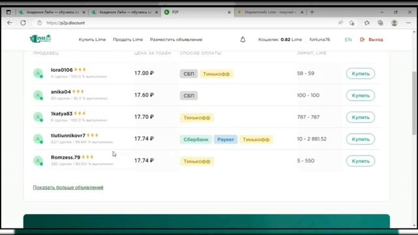Click seller name Romzess.79
418x235 pixels.
tap(65, 157)
